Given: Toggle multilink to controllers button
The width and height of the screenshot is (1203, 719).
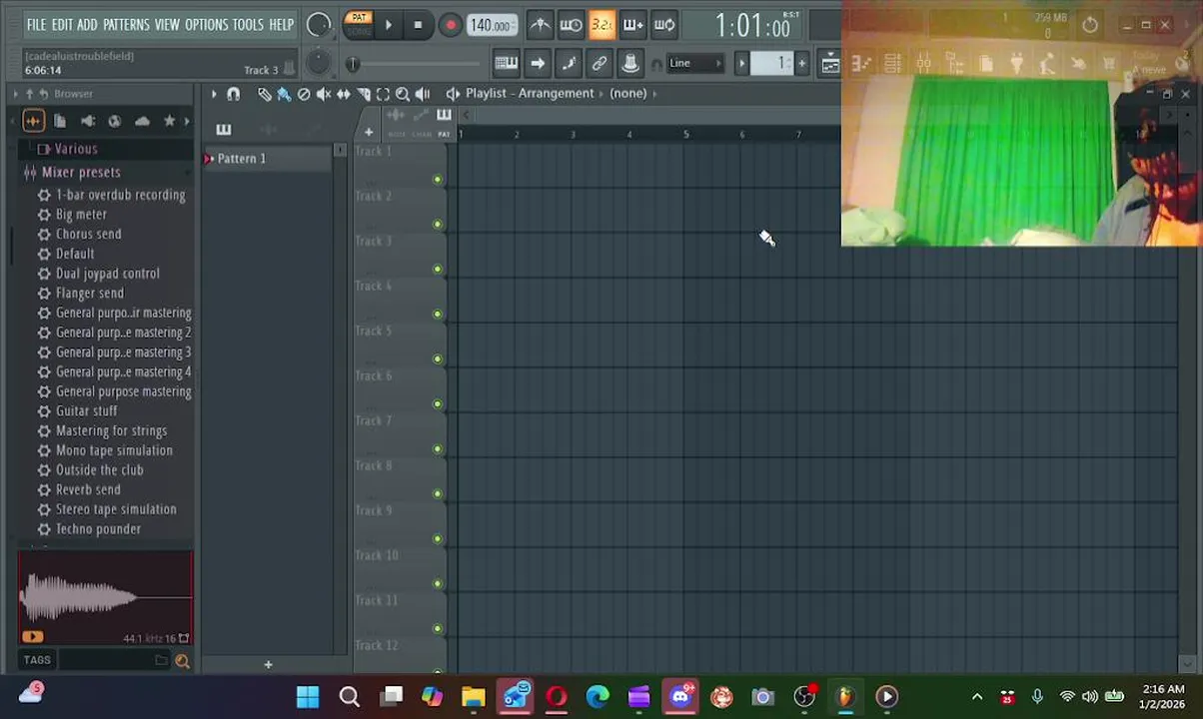Looking at the screenshot, I should (630, 63).
